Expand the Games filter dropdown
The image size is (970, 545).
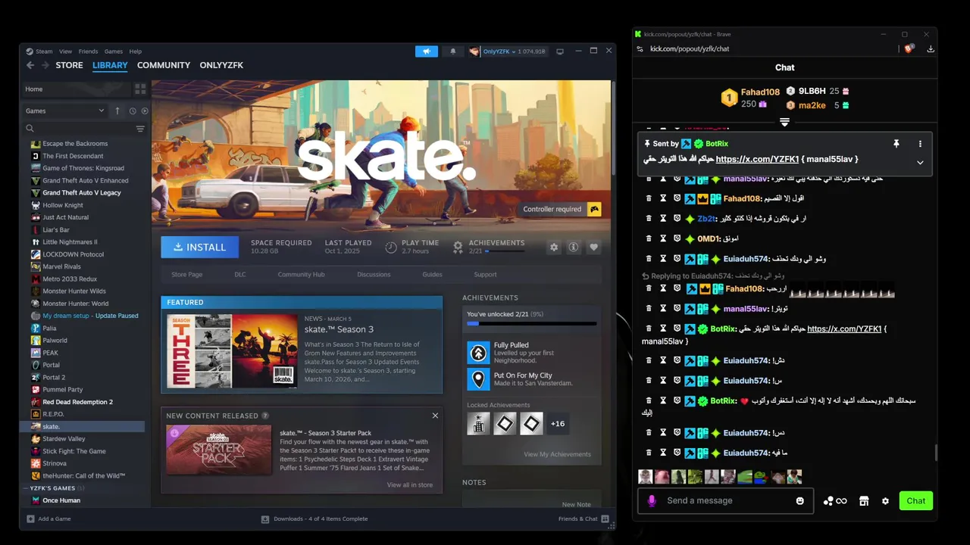[x=65, y=111]
